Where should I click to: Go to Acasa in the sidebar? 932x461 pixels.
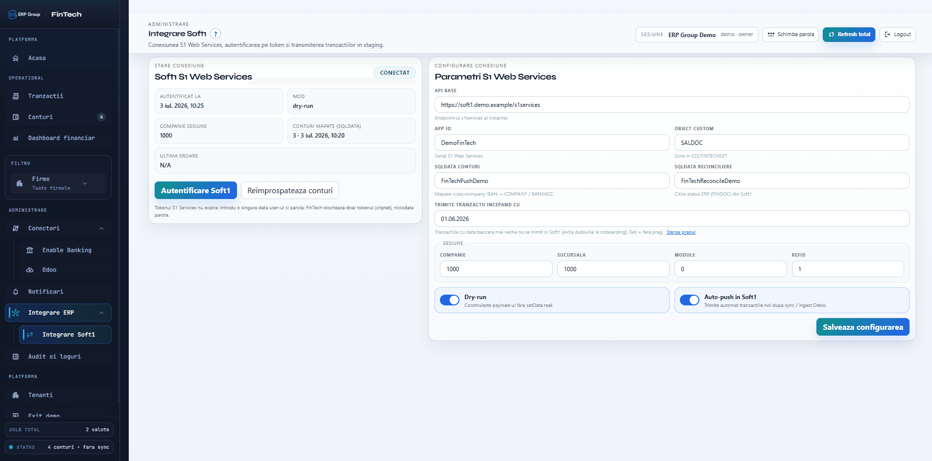tap(59, 58)
